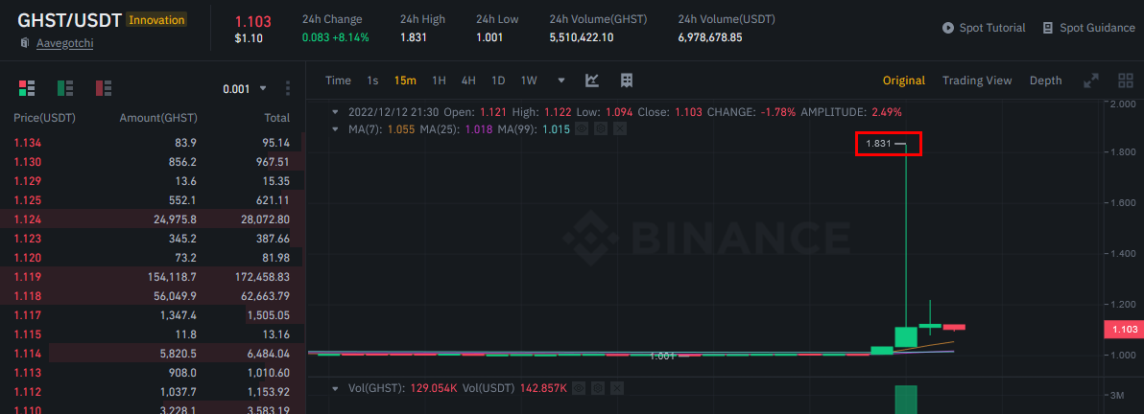Click the document icon beside Aavegotchi
The height and width of the screenshot is (414, 1144).
(24, 44)
